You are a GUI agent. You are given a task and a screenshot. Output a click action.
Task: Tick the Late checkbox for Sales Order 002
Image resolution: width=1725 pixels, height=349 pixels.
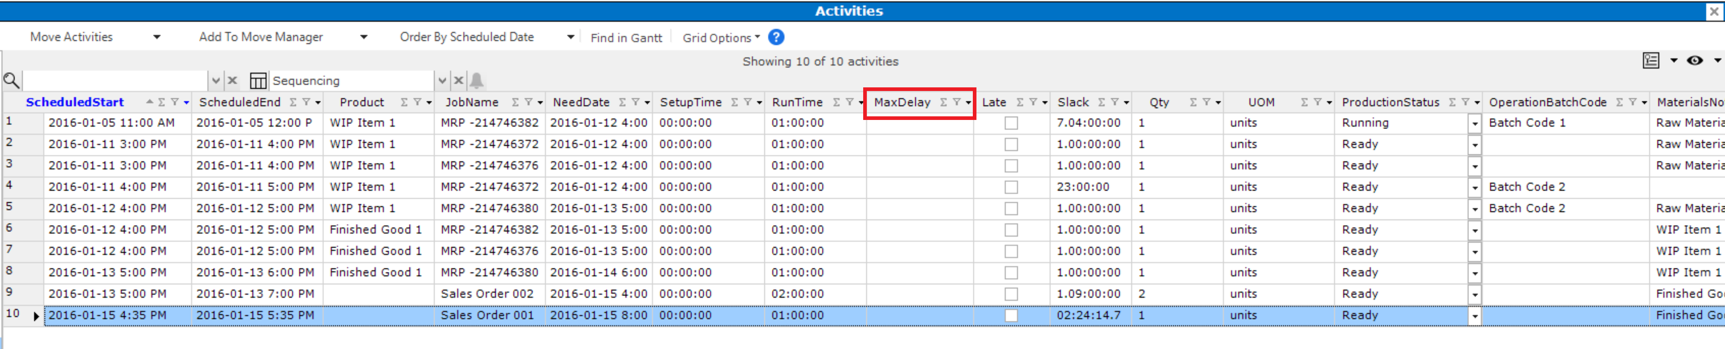point(1011,294)
